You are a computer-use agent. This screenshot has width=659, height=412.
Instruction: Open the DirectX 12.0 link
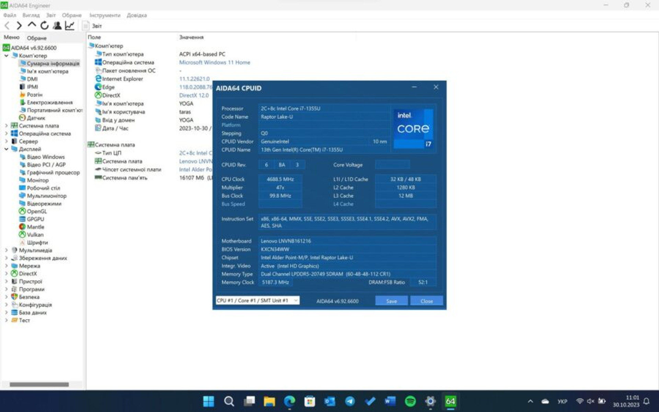pyautogui.click(x=194, y=95)
